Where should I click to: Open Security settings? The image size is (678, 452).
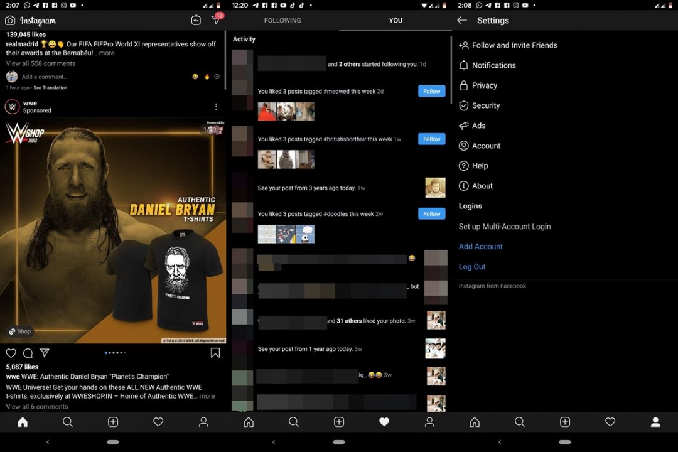click(479, 105)
